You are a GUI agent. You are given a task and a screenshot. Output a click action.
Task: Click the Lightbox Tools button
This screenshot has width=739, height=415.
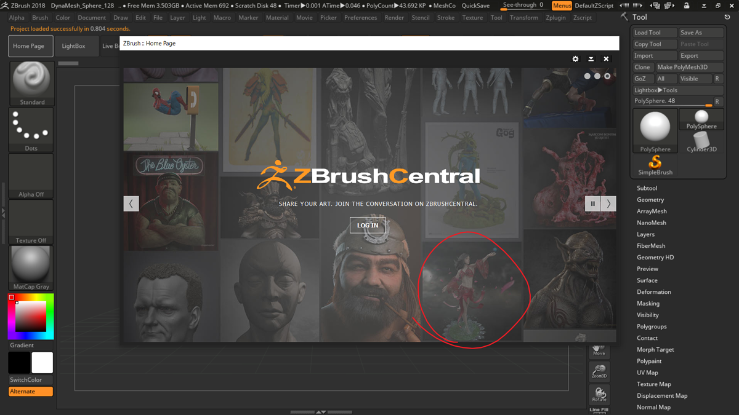click(679, 90)
